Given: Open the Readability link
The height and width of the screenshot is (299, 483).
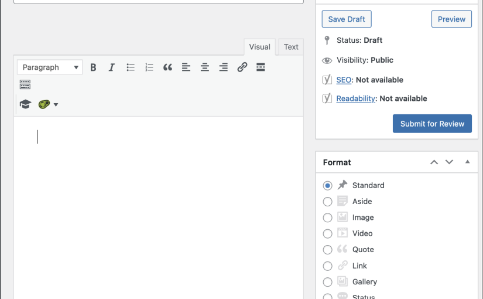Looking at the screenshot, I should click(x=356, y=98).
